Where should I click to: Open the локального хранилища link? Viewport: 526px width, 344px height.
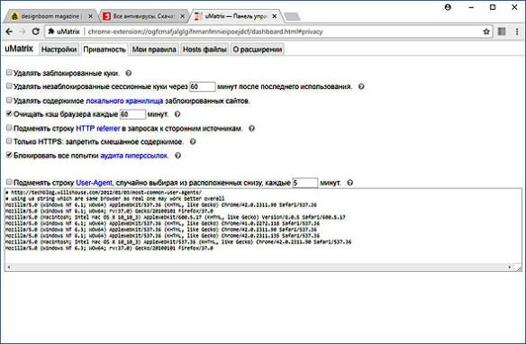124,101
